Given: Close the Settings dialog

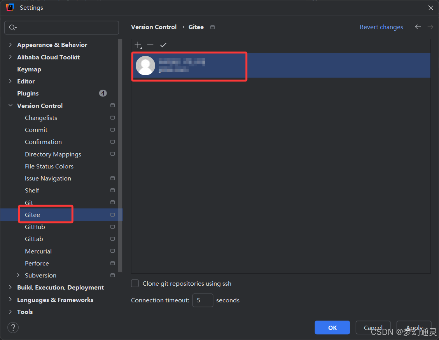Looking at the screenshot, I should [x=430, y=8].
